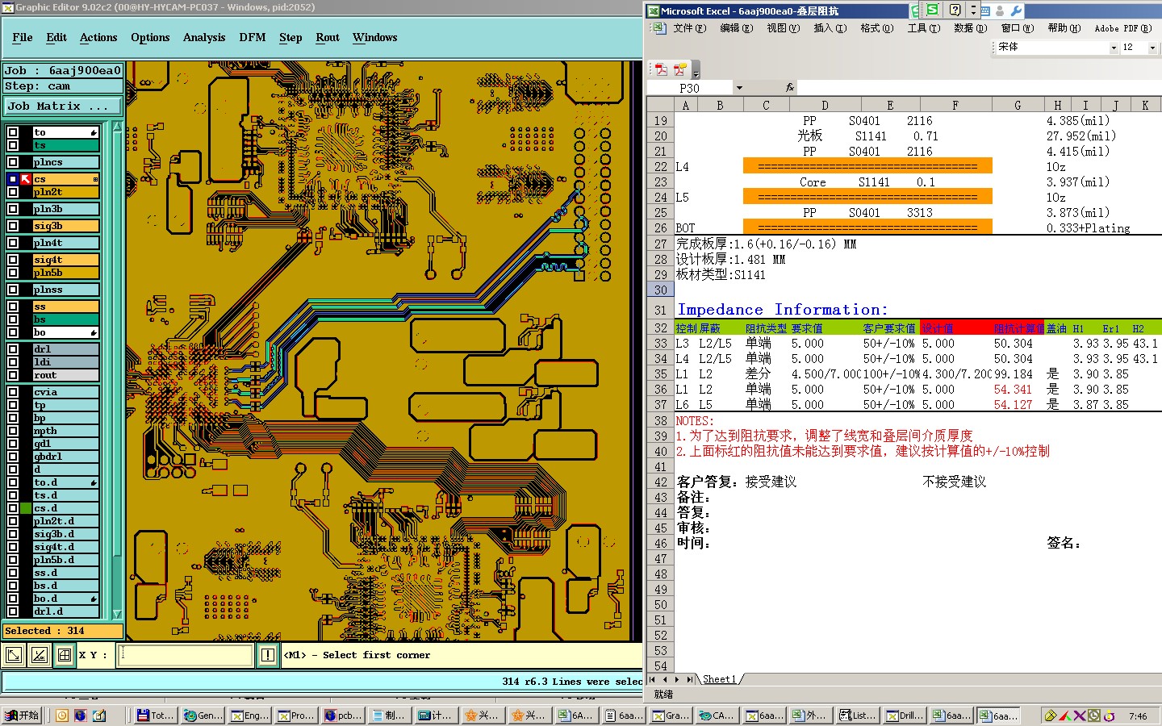Click the PDF with comment icon in Excel toolbar

pyautogui.click(x=679, y=69)
